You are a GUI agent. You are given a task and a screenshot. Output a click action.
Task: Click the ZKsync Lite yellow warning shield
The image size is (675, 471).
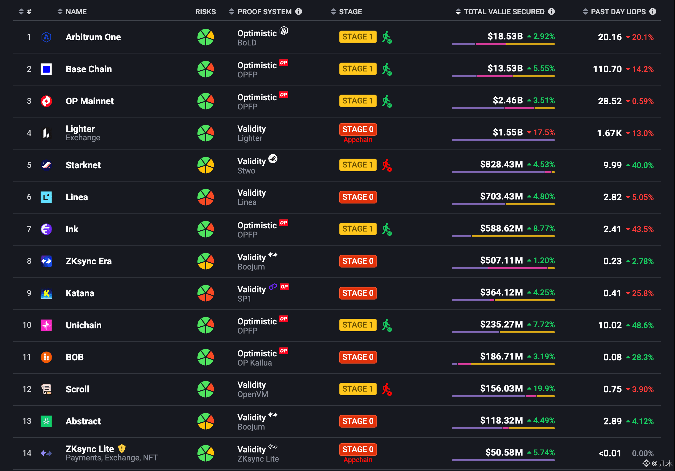(x=122, y=448)
